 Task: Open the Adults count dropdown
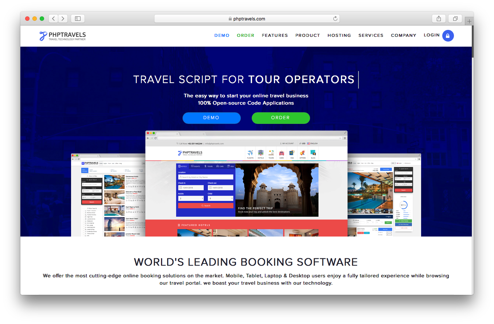point(191,198)
